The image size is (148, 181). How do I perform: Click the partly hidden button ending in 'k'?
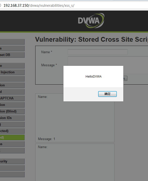point(125,78)
